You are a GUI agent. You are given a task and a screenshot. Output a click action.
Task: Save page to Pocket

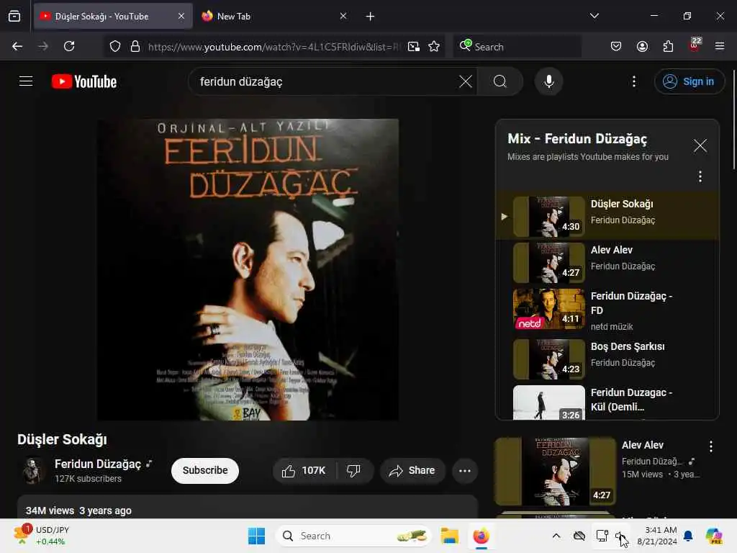click(616, 46)
